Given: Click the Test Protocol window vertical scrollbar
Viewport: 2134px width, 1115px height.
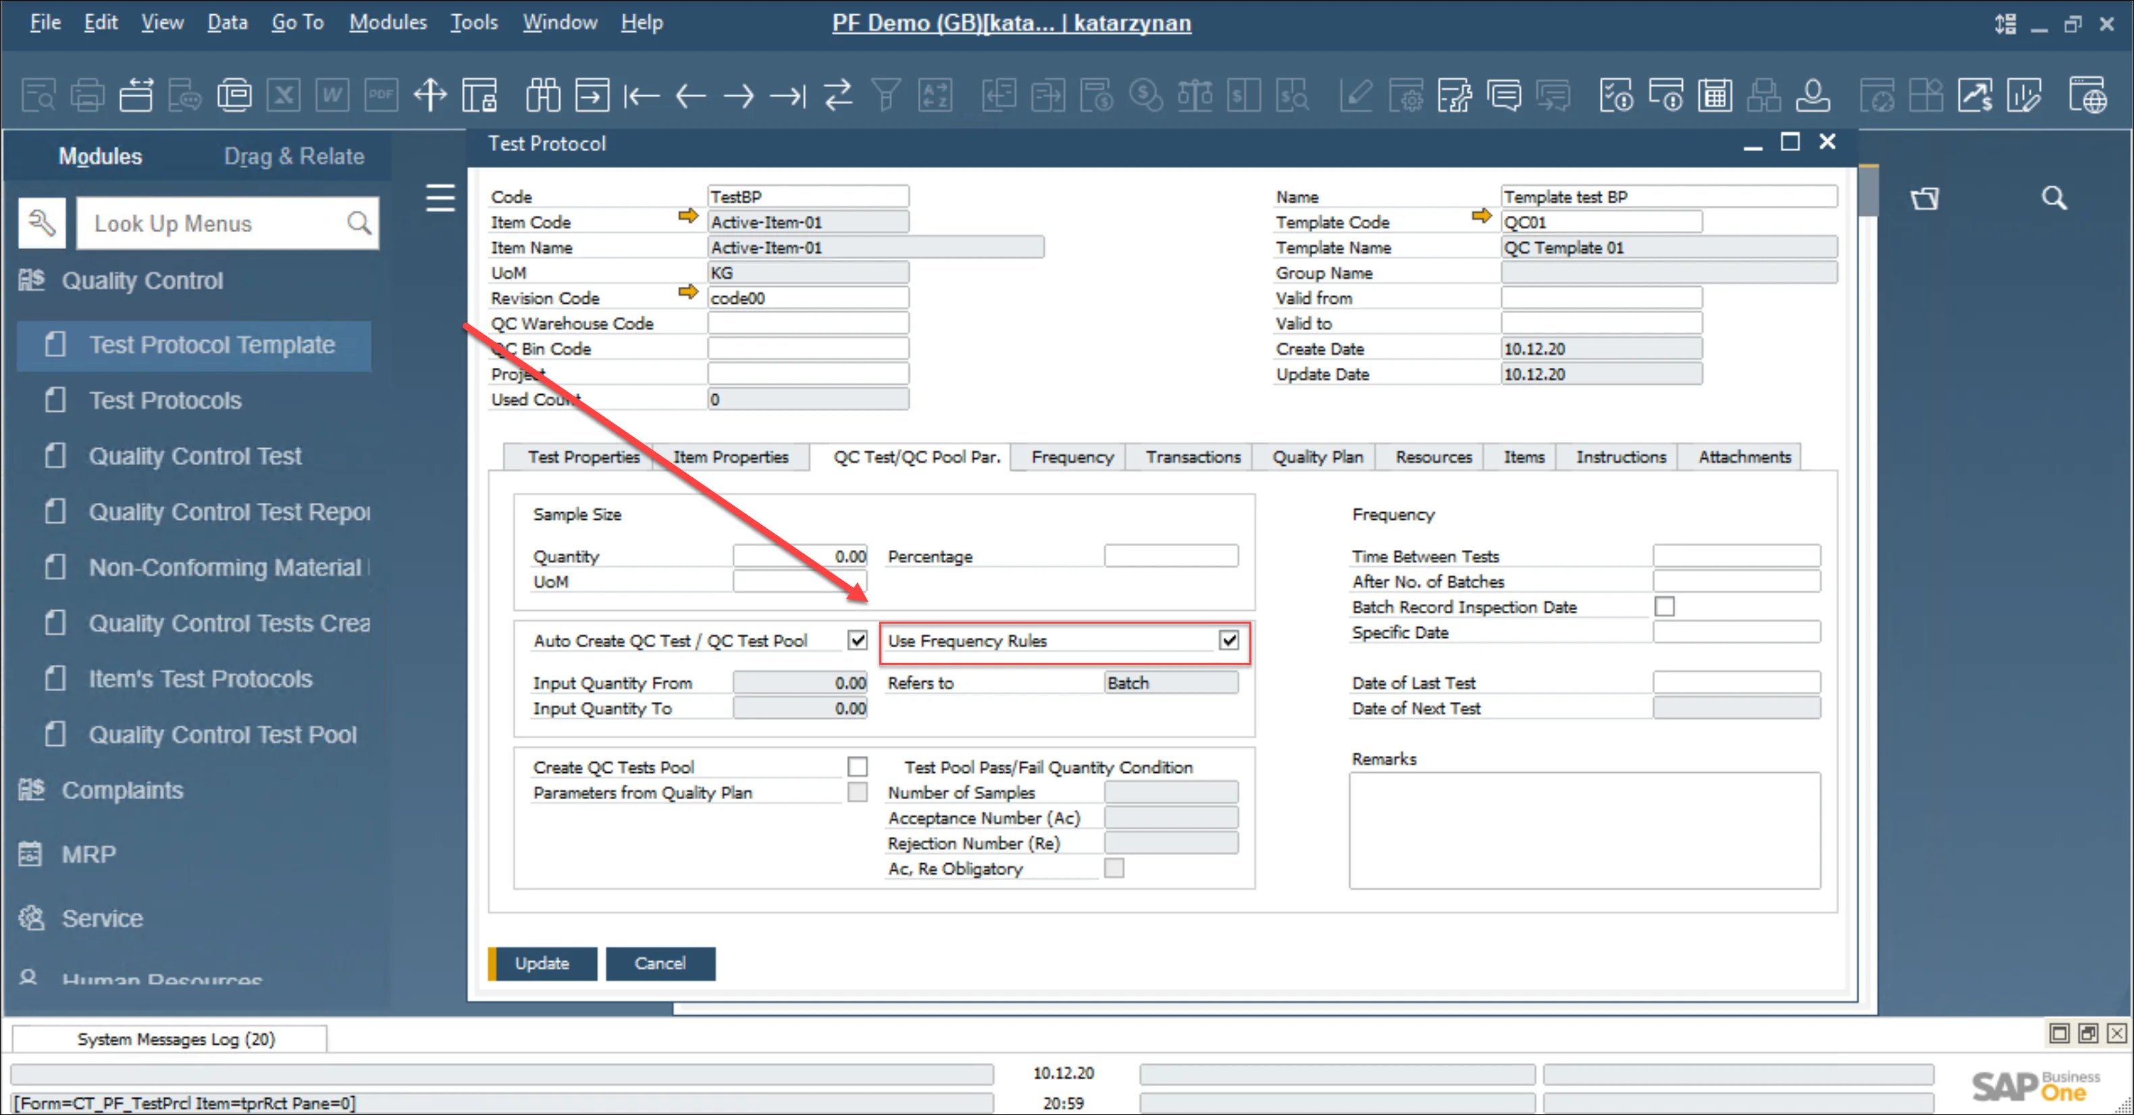Looking at the screenshot, I should coord(1867,192).
